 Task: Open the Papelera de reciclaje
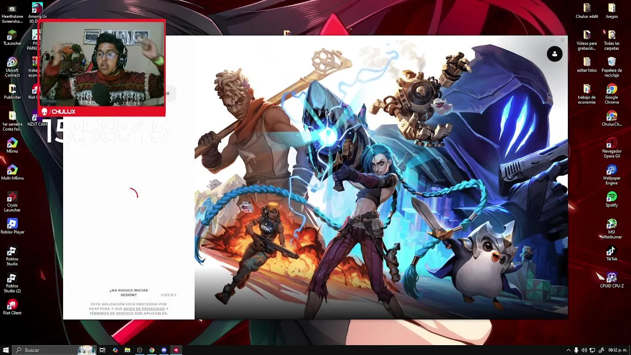pos(612,67)
